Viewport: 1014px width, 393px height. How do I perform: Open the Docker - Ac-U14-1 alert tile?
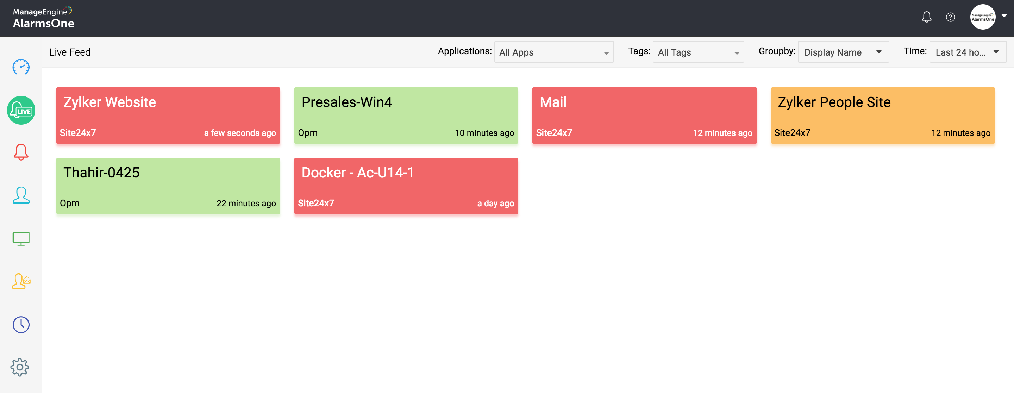point(406,186)
